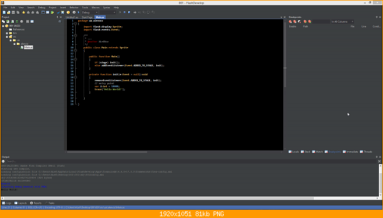Screen dimensions: 383x218
Task: Click the Save floppy-disk toolbar icon
Action: tap(13, 12)
